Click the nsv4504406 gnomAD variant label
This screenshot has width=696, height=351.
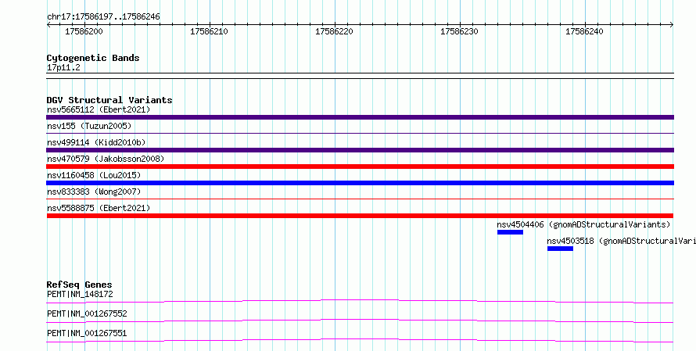(583, 224)
